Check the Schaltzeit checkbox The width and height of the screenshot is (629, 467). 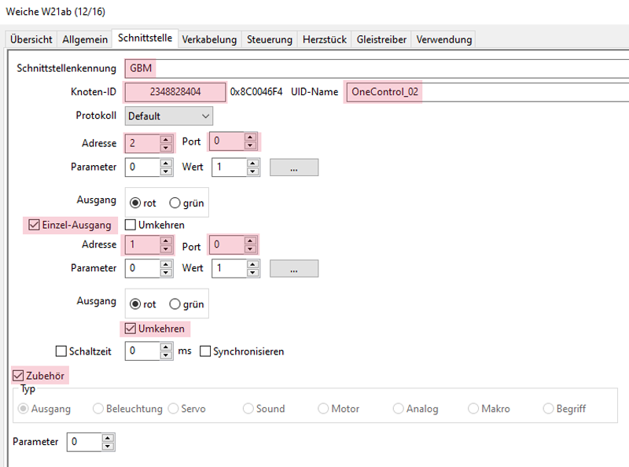click(x=61, y=351)
